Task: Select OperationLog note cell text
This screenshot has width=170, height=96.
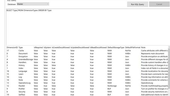Action: tap(147, 83)
